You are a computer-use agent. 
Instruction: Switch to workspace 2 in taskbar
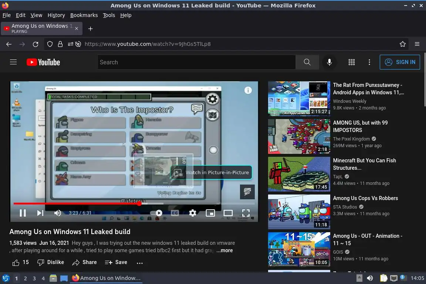tap(25, 278)
